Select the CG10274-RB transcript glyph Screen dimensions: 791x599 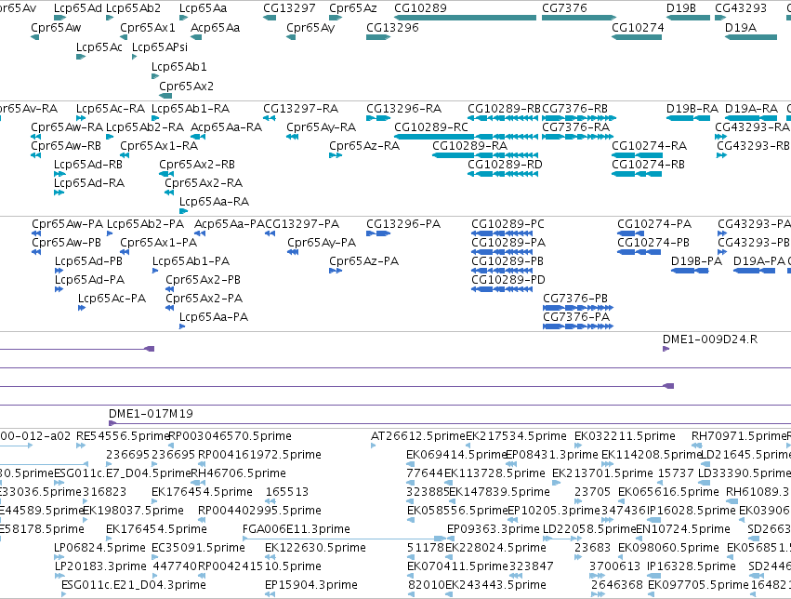637,174
